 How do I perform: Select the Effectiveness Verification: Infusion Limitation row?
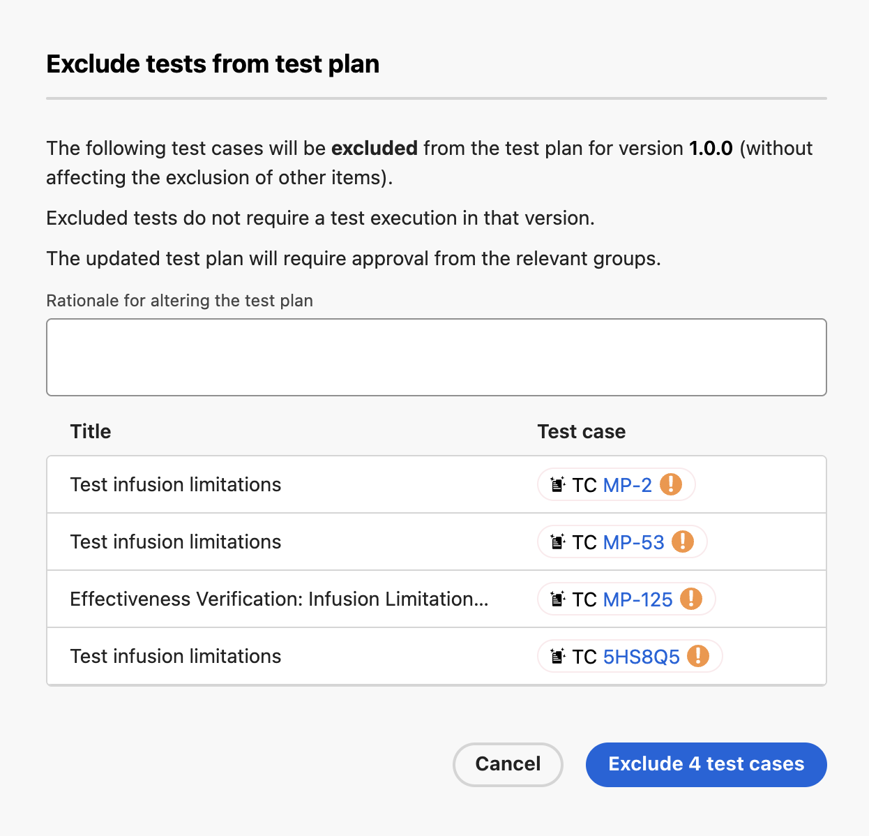click(x=437, y=599)
